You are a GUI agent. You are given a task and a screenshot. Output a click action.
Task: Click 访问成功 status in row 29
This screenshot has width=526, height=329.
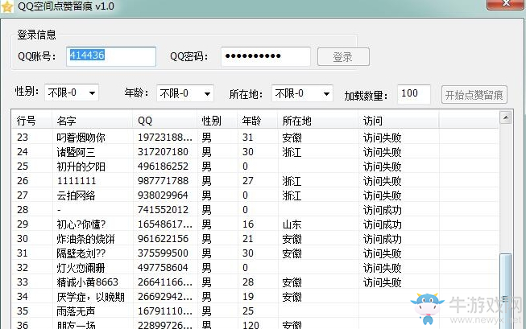coord(383,224)
